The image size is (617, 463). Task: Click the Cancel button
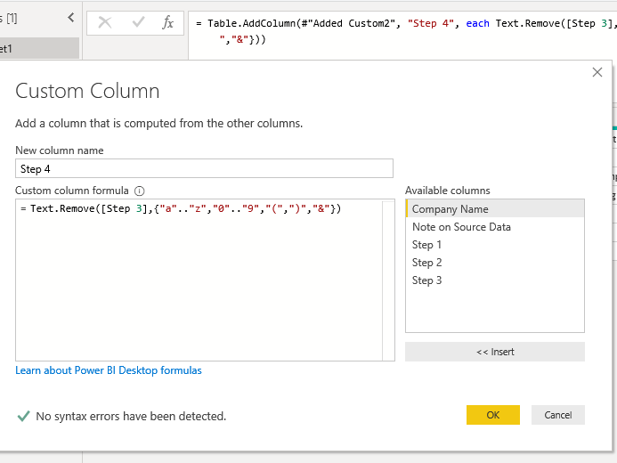pyautogui.click(x=558, y=415)
